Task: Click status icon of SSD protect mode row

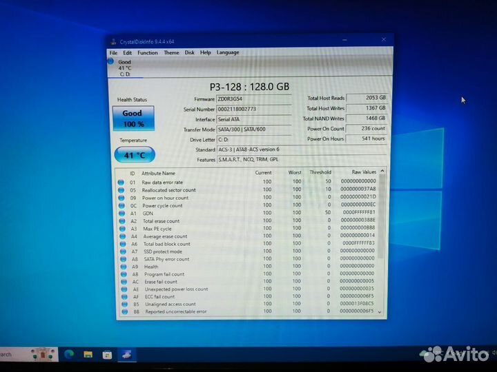Action: point(124,251)
